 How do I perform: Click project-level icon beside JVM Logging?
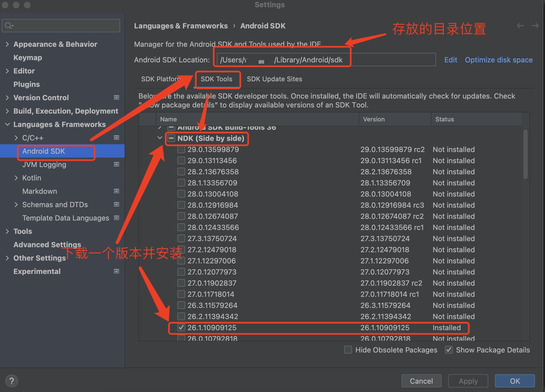(x=117, y=164)
